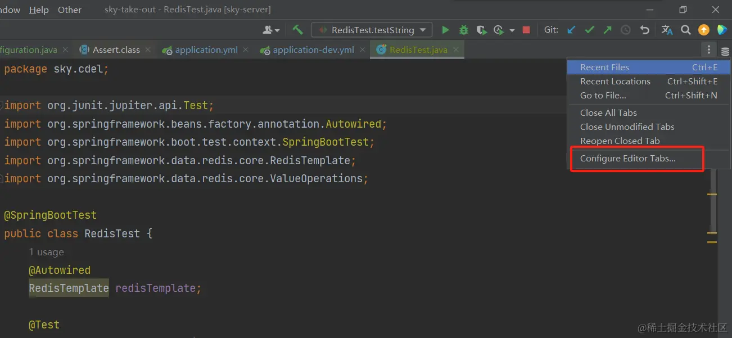Open the Database tool window icon
Viewport: 732px width, 338px height.
click(725, 51)
